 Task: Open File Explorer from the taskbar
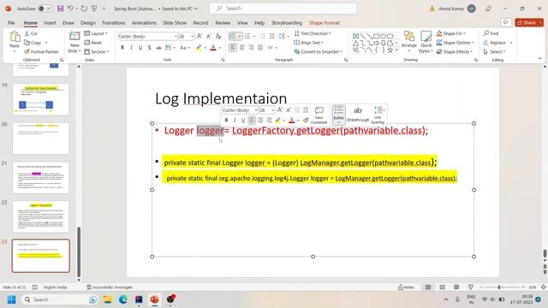[x=107, y=299]
